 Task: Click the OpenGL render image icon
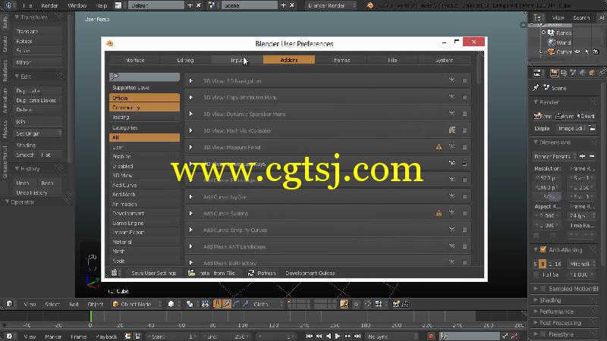click(x=395, y=305)
